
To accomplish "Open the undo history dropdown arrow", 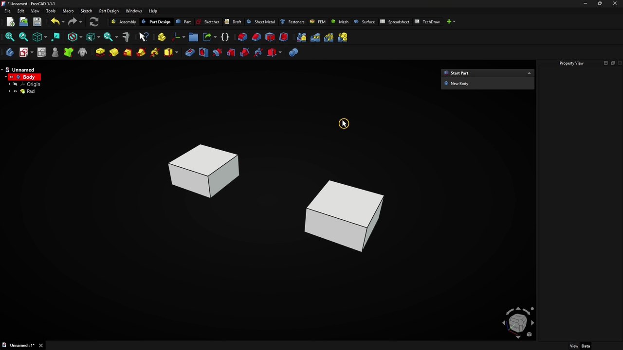I will 63,22.
